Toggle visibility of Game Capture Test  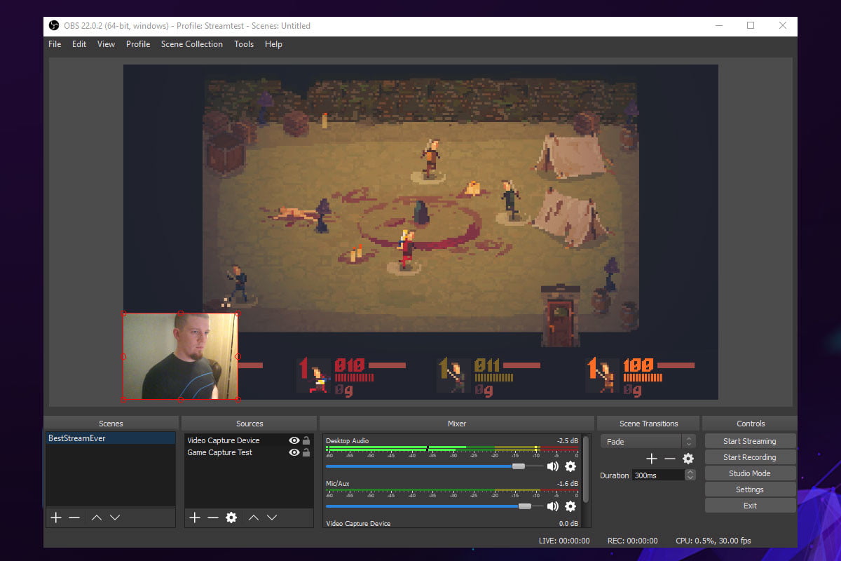294,453
